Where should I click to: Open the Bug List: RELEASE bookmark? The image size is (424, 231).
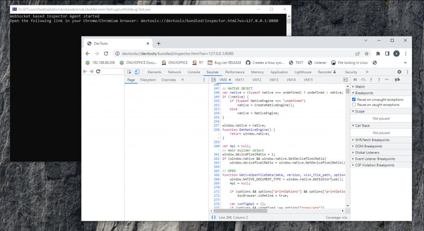coord(224,63)
